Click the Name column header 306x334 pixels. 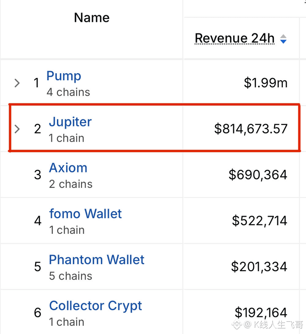92,17
